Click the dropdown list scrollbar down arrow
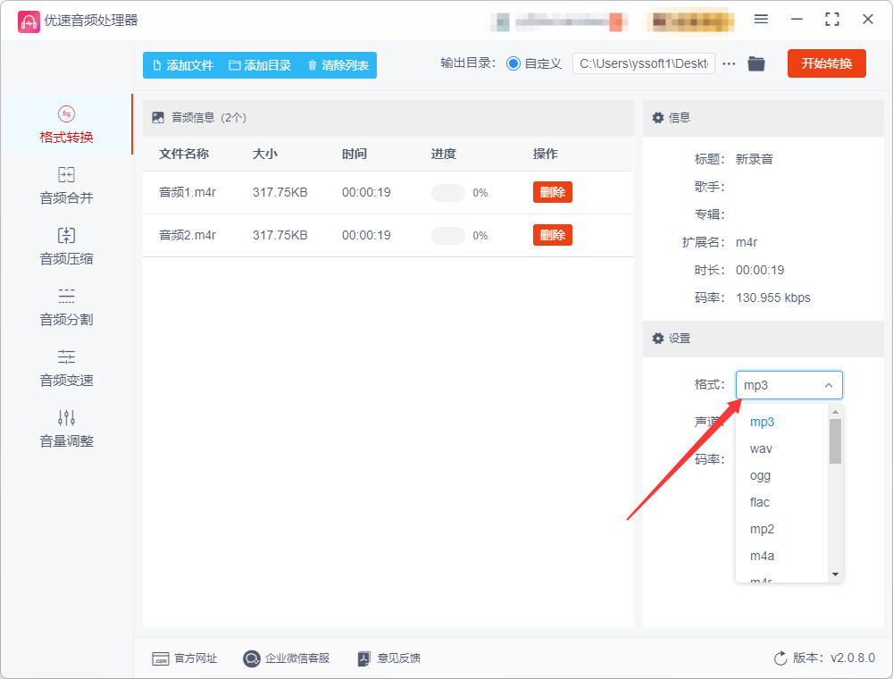This screenshot has height=679, width=893. click(x=835, y=574)
